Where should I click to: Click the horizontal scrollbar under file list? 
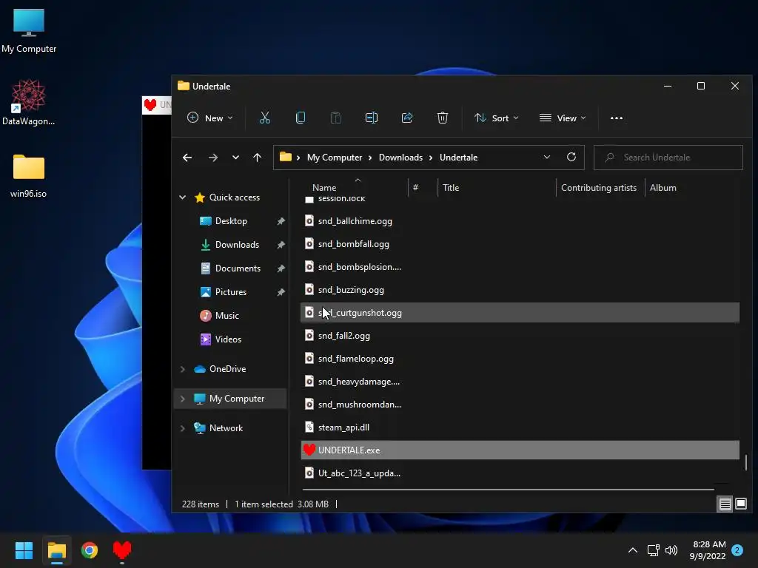[x=508, y=490]
